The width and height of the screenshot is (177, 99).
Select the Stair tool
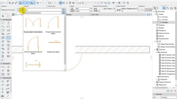coord(3,34)
